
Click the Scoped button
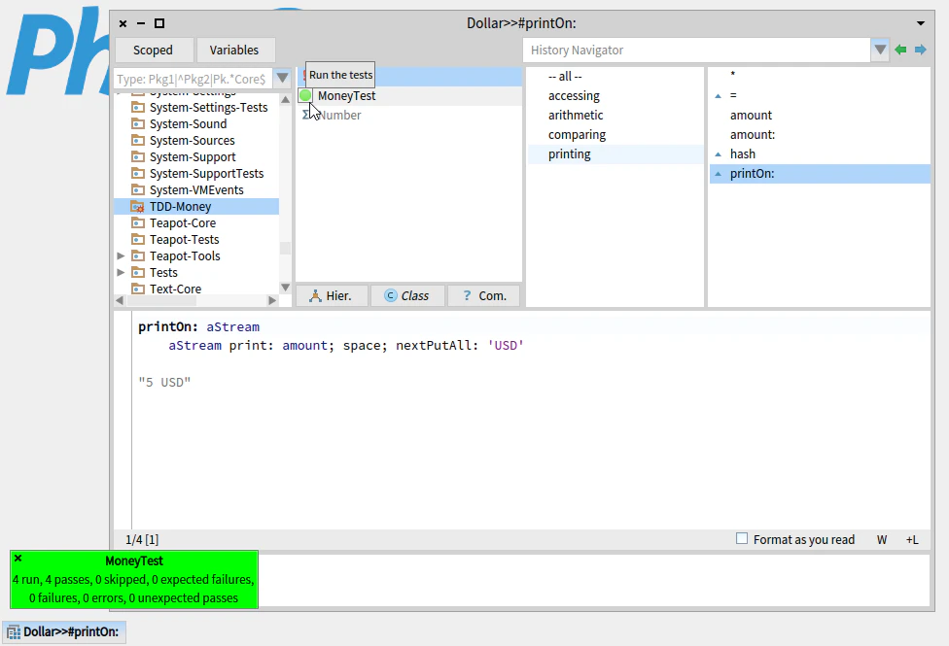(x=153, y=50)
